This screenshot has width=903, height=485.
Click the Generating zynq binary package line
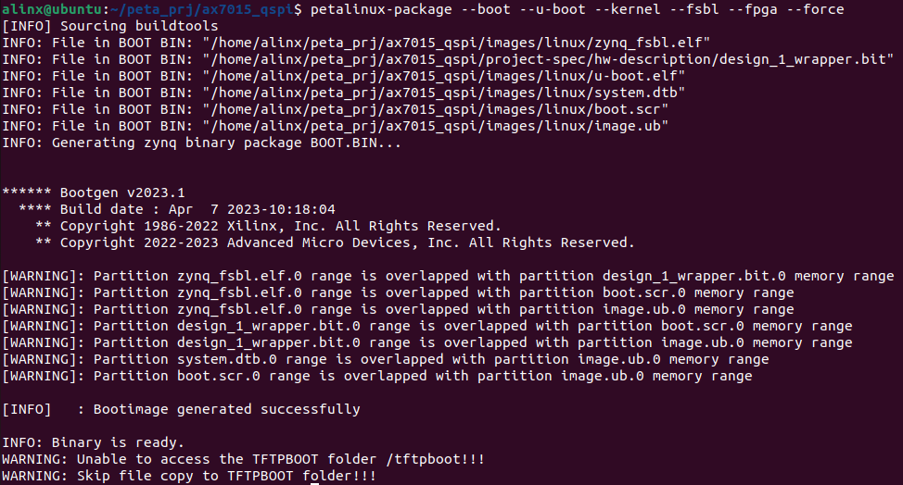click(x=201, y=143)
